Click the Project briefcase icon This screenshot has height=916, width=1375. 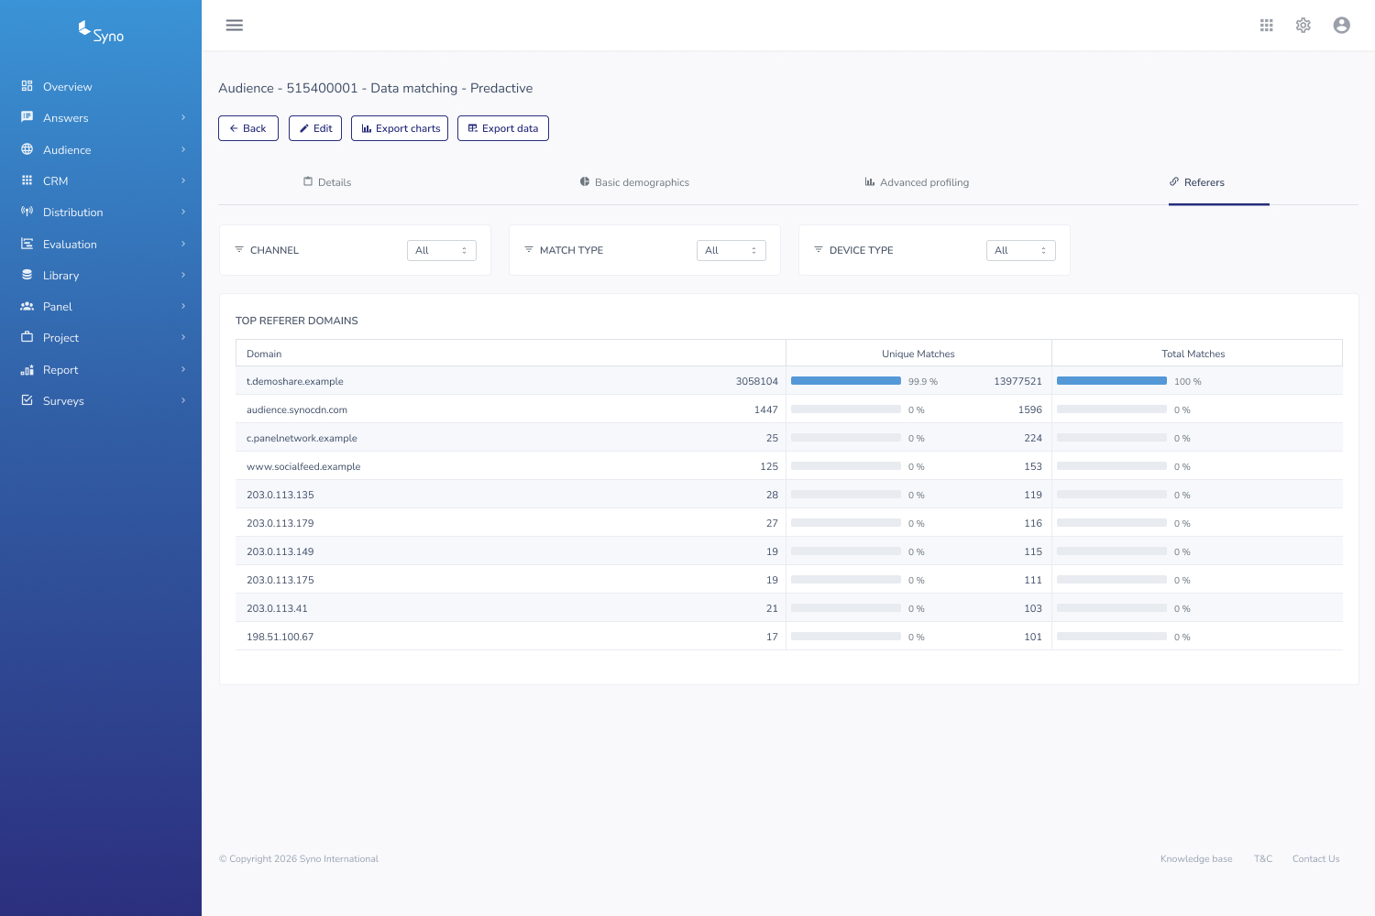click(x=27, y=337)
